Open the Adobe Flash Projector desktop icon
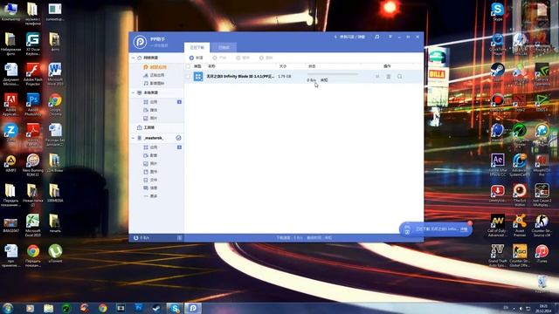The width and height of the screenshot is (559, 314). 33,73
